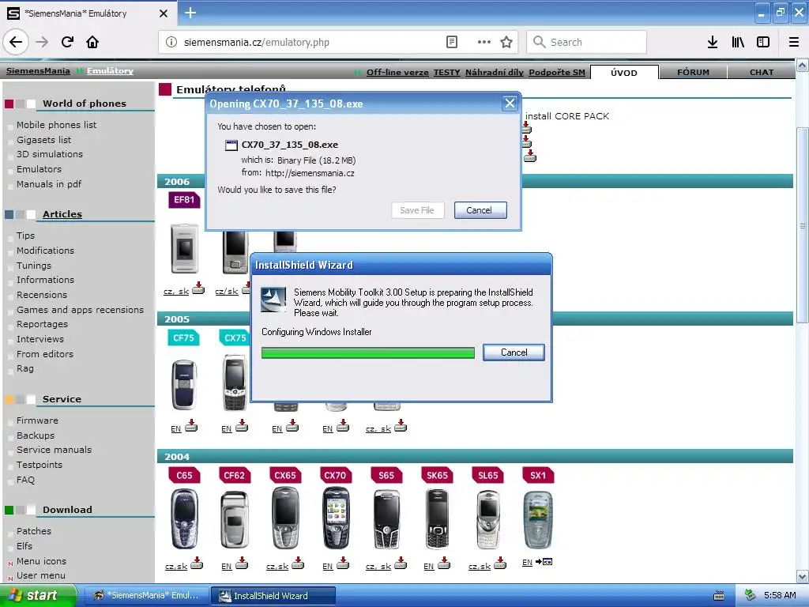Click download icon under EF81 cz, sk
The height and width of the screenshot is (607, 809).
pos(198,288)
